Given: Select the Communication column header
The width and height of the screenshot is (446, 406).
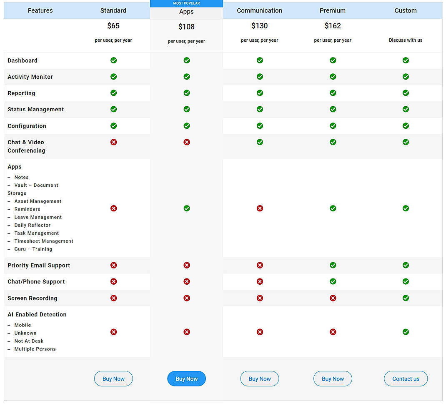Looking at the screenshot, I should 259,10.
